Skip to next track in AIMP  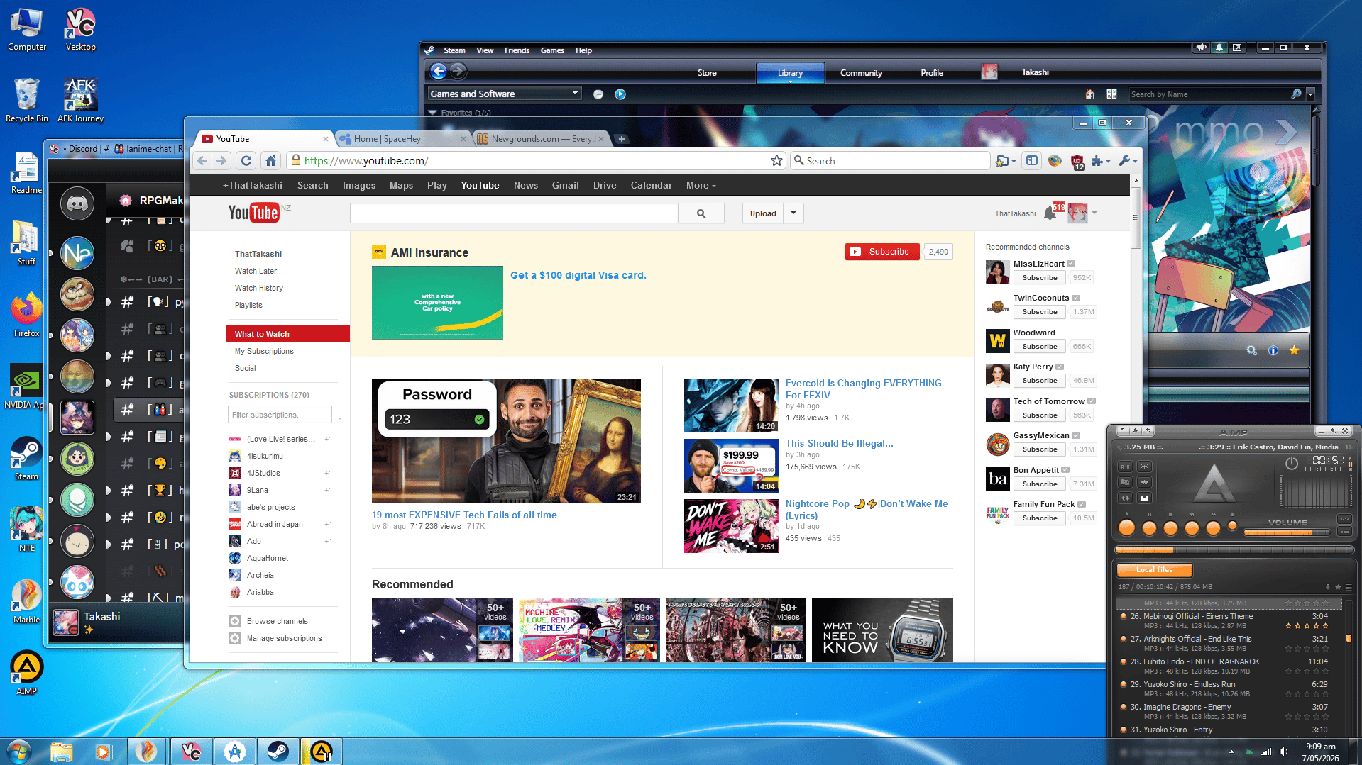pos(1214,528)
